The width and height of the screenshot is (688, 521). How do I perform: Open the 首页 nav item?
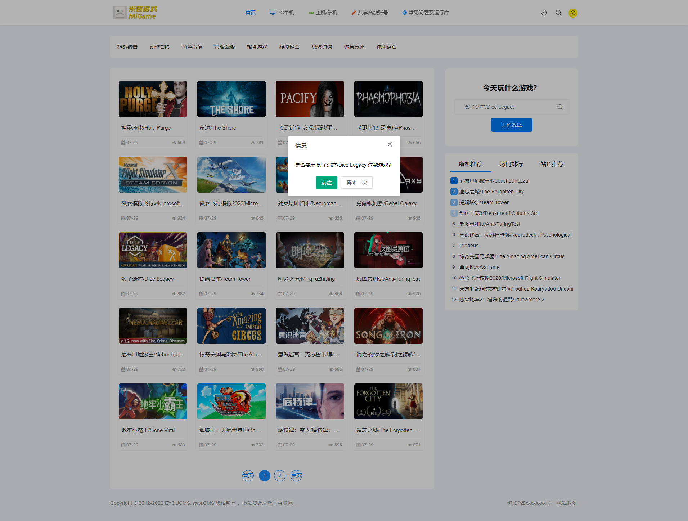click(x=251, y=13)
